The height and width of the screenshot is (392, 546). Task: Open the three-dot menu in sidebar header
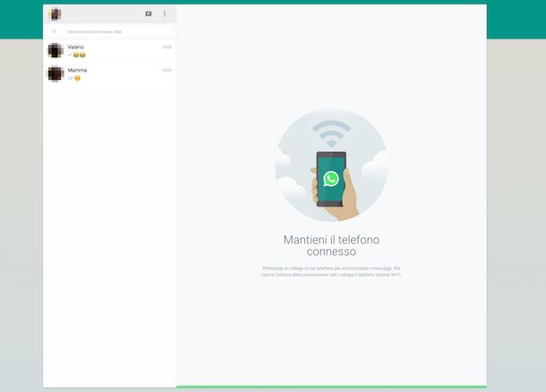tap(165, 14)
